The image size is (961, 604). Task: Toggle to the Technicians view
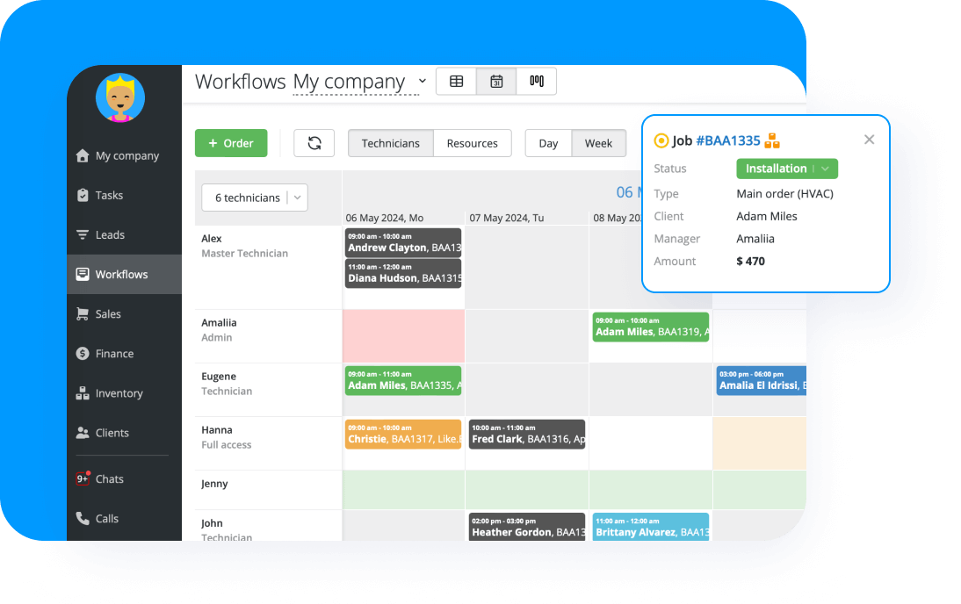coord(390,143)
